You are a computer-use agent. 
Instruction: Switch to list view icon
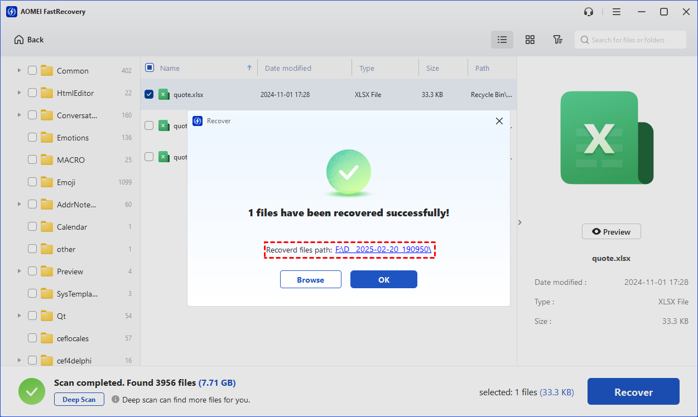502,40
